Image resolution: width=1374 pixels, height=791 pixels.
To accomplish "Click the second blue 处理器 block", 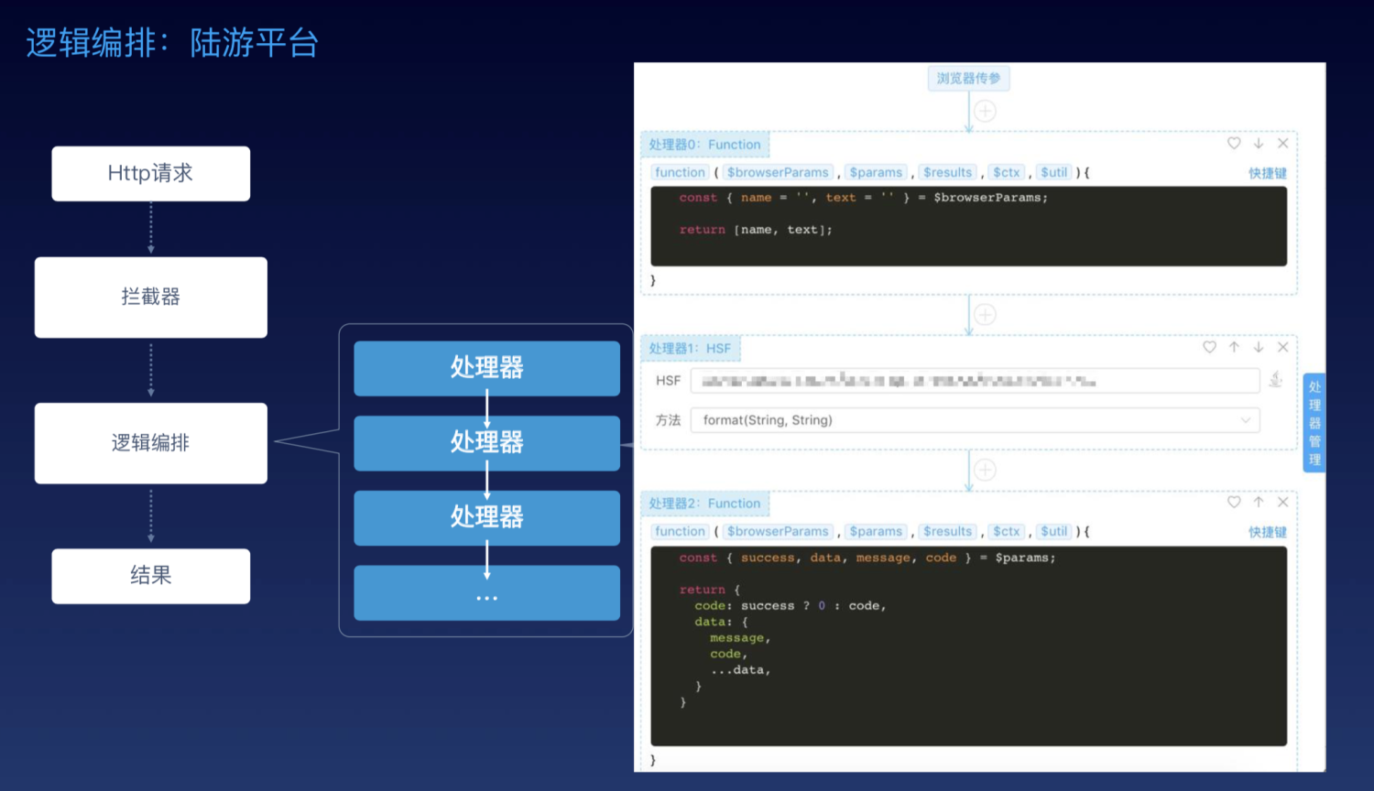I will (x=487, y=443).
